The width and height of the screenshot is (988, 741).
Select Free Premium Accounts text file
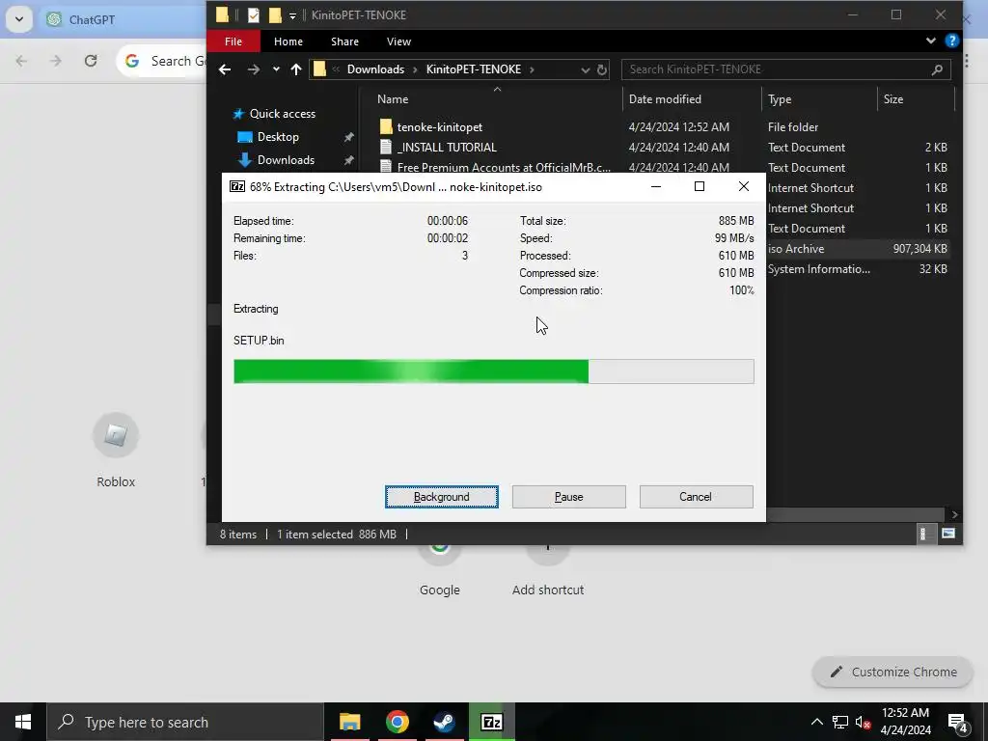[x=504, y=168]
